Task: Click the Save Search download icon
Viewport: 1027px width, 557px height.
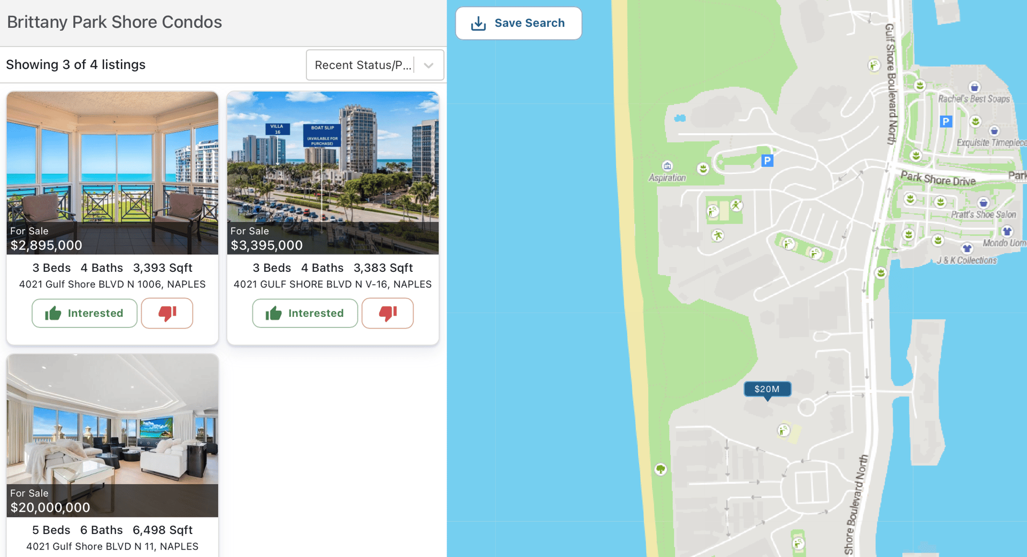Action: [x=478, y=24]
